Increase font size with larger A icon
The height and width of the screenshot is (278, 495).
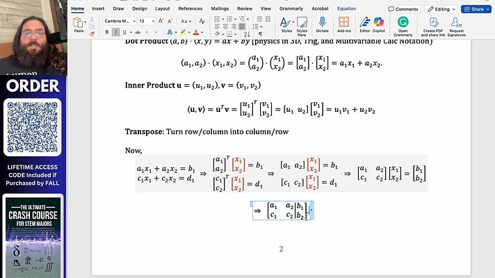[x=161, y=21]
